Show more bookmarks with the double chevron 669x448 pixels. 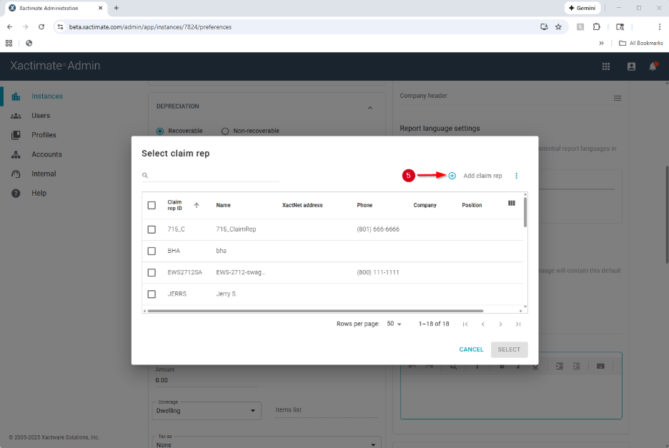pos(601,43)
